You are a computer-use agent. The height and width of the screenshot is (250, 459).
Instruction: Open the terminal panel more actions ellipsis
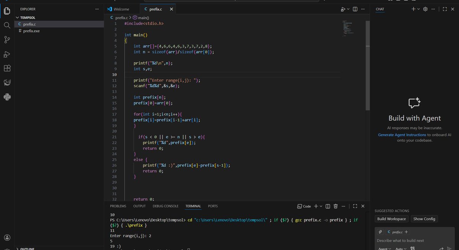tap(344, 206)
